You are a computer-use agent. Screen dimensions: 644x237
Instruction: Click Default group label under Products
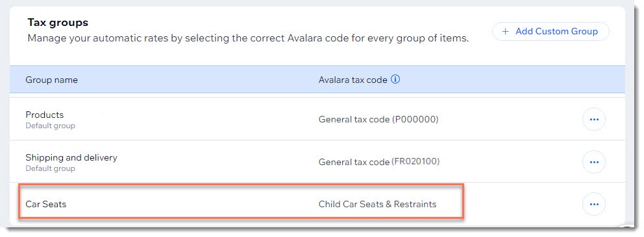pyautogui.click(x=50, y=126)
